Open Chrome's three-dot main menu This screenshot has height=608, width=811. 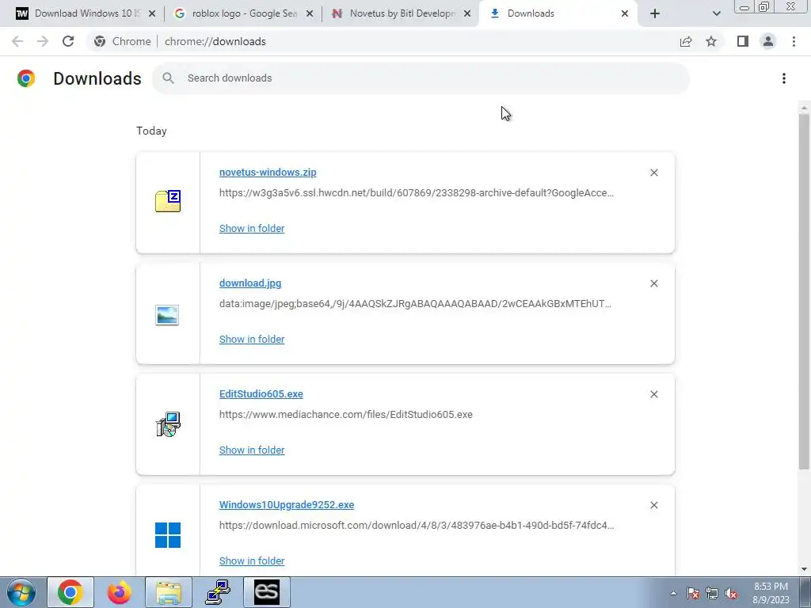pos(794,41)
